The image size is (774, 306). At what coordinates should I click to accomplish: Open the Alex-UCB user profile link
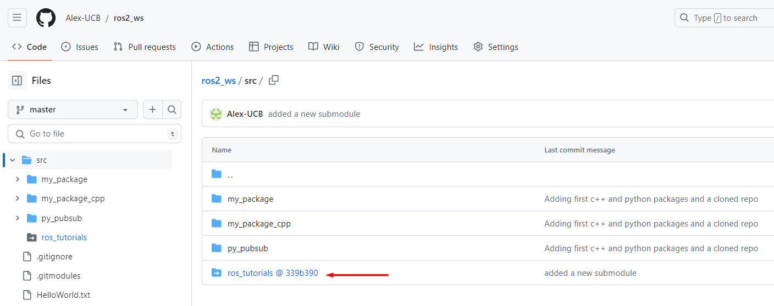point(83,18)
